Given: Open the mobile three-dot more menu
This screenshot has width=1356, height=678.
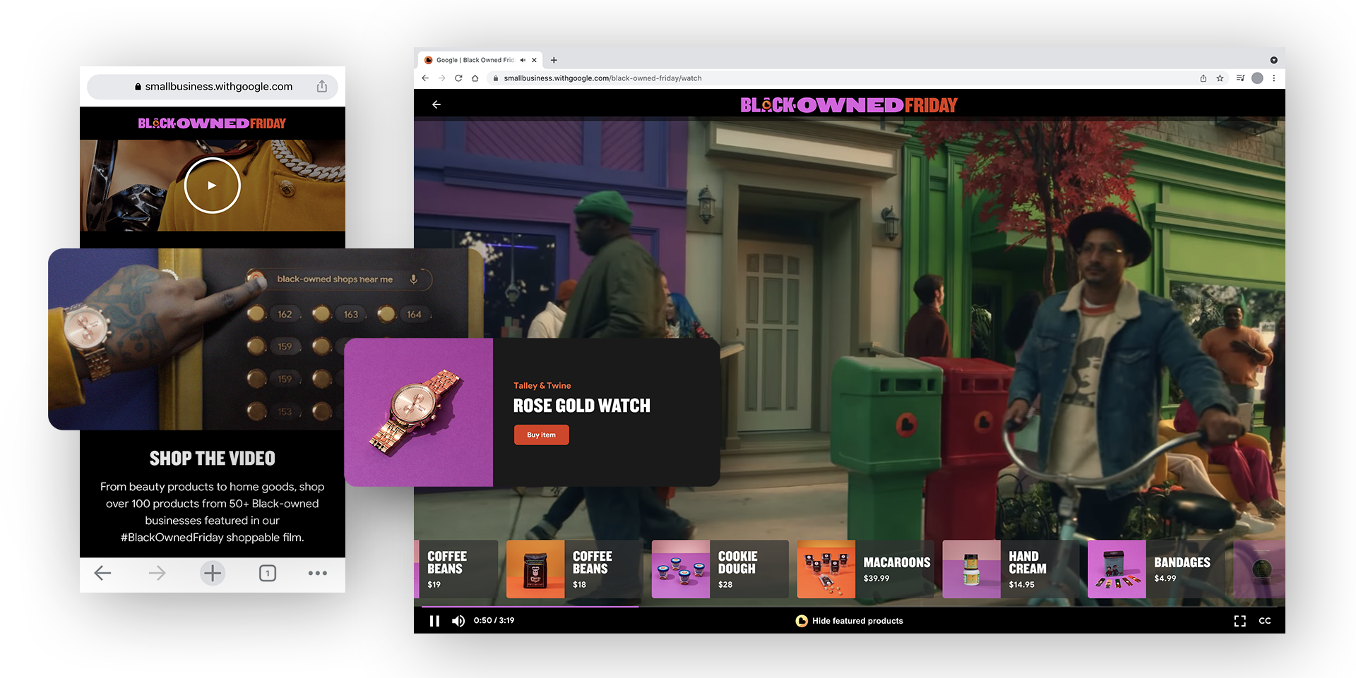Looking at the screenshot, I should pos(318,573).
